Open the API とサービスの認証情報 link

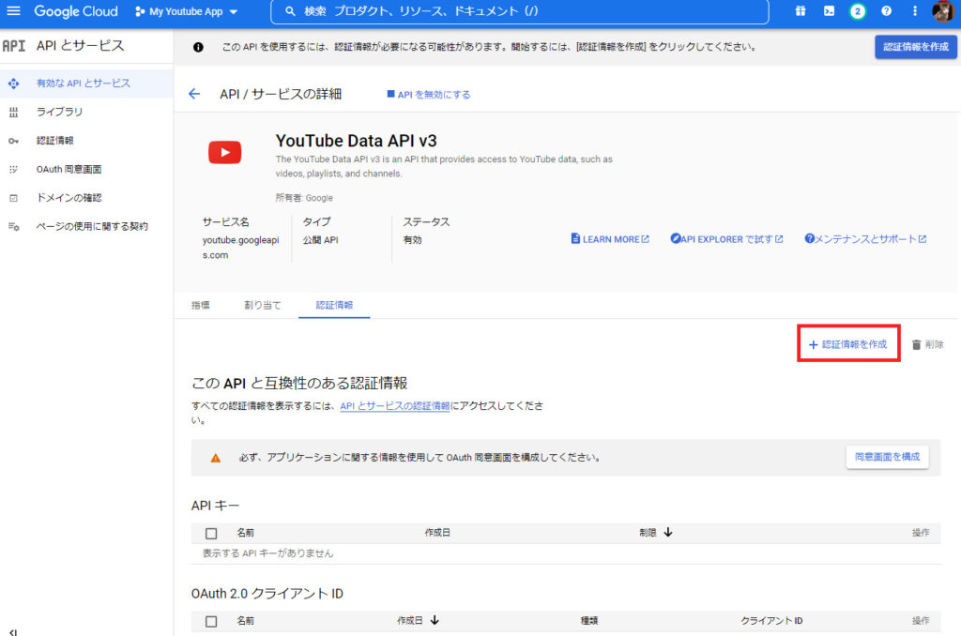(x=395, y=405)
